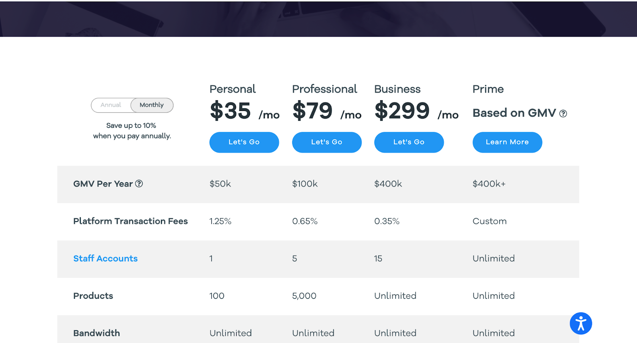This screenshot has width=637, height=343.
Task: Click the Business plan heading
Action: pyautogui.click(x=397, y=89)
